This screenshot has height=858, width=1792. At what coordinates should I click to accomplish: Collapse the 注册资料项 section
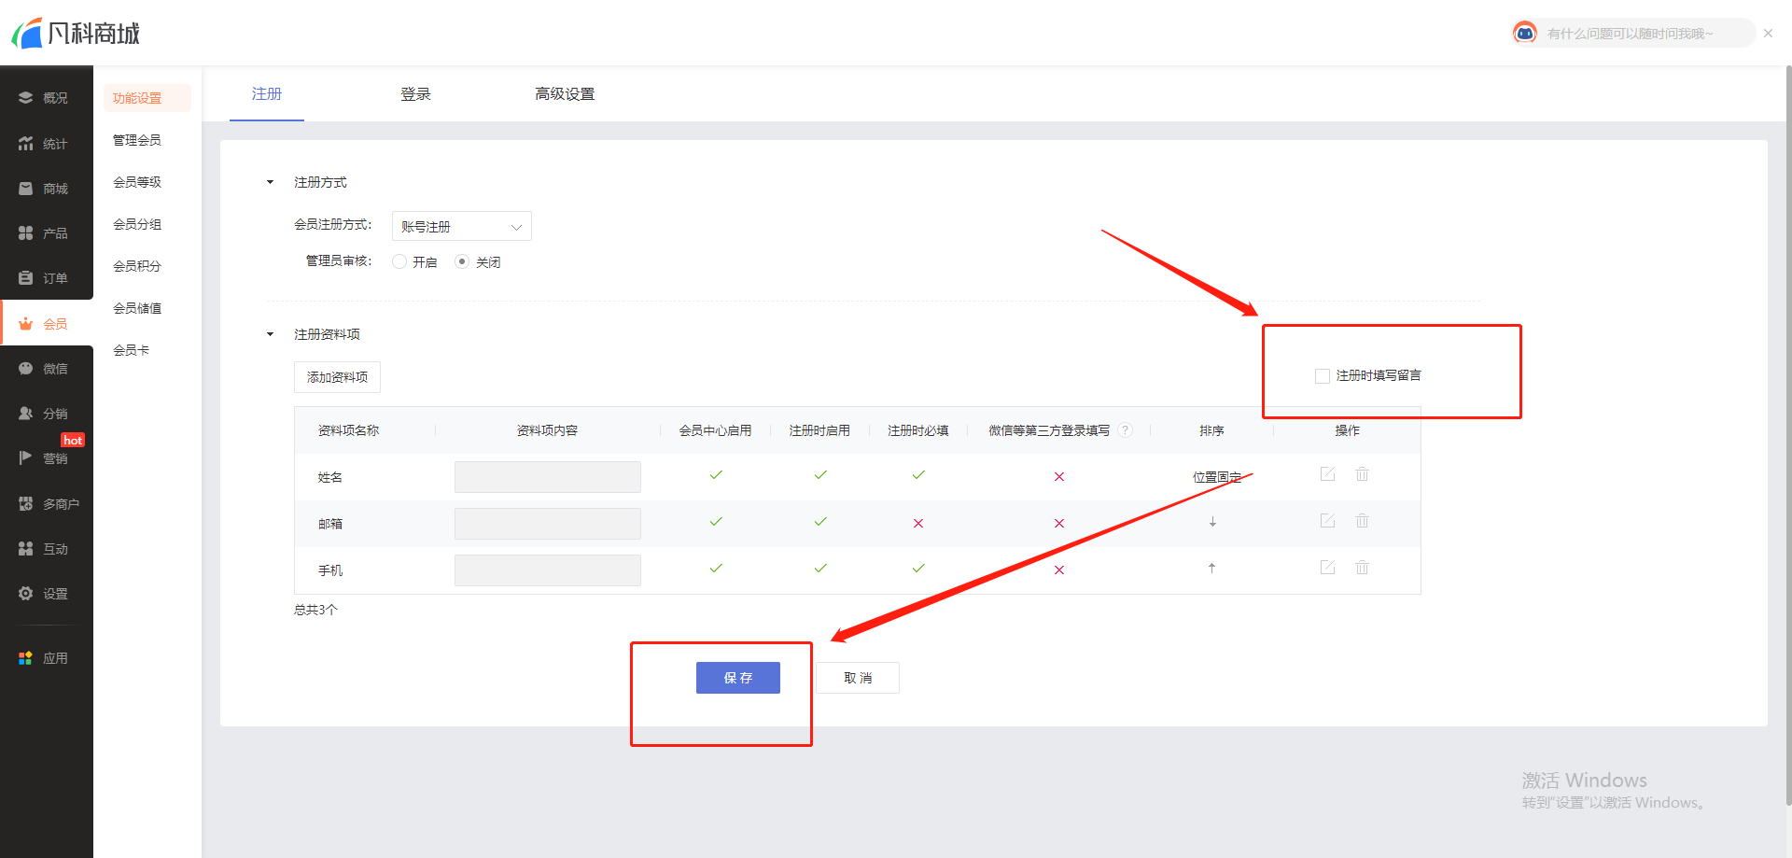pos(270,334)
